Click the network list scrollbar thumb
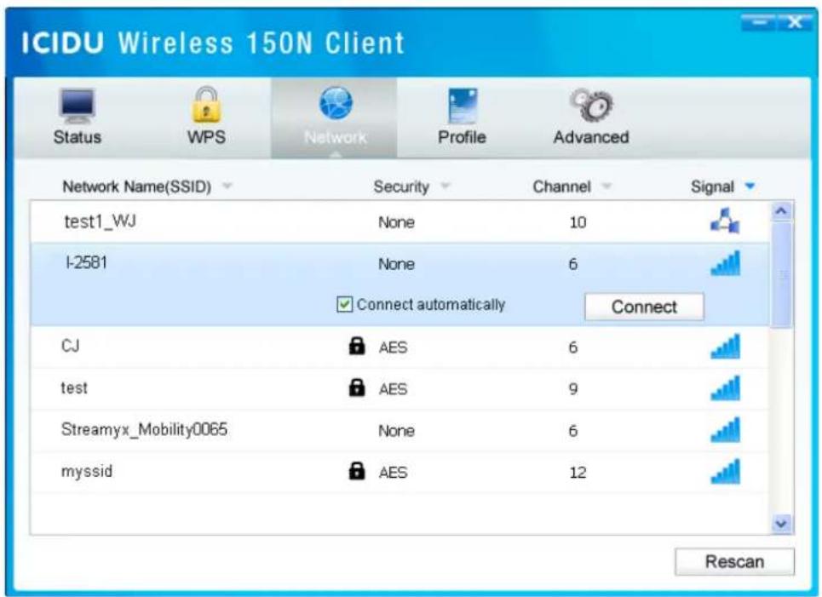 [781, 275]
